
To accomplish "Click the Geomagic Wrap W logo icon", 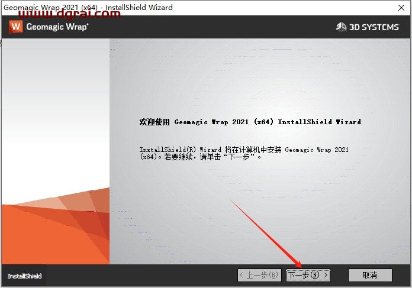I will pos(15,27).
